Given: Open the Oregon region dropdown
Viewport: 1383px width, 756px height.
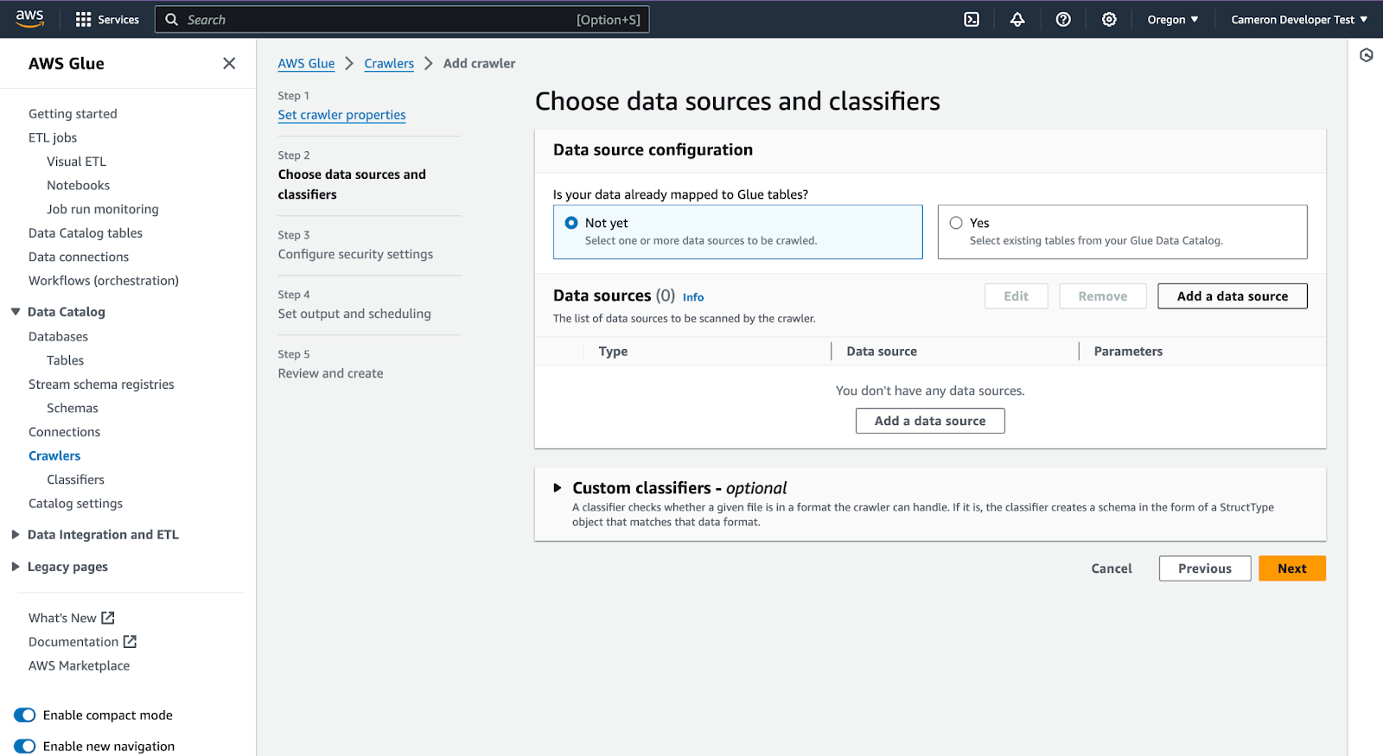Looking at the screenshot, I should pos(1172,19).
